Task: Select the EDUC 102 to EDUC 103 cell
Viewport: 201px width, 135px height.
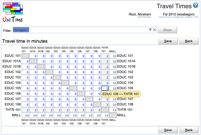Action: (x=57, y=72)
